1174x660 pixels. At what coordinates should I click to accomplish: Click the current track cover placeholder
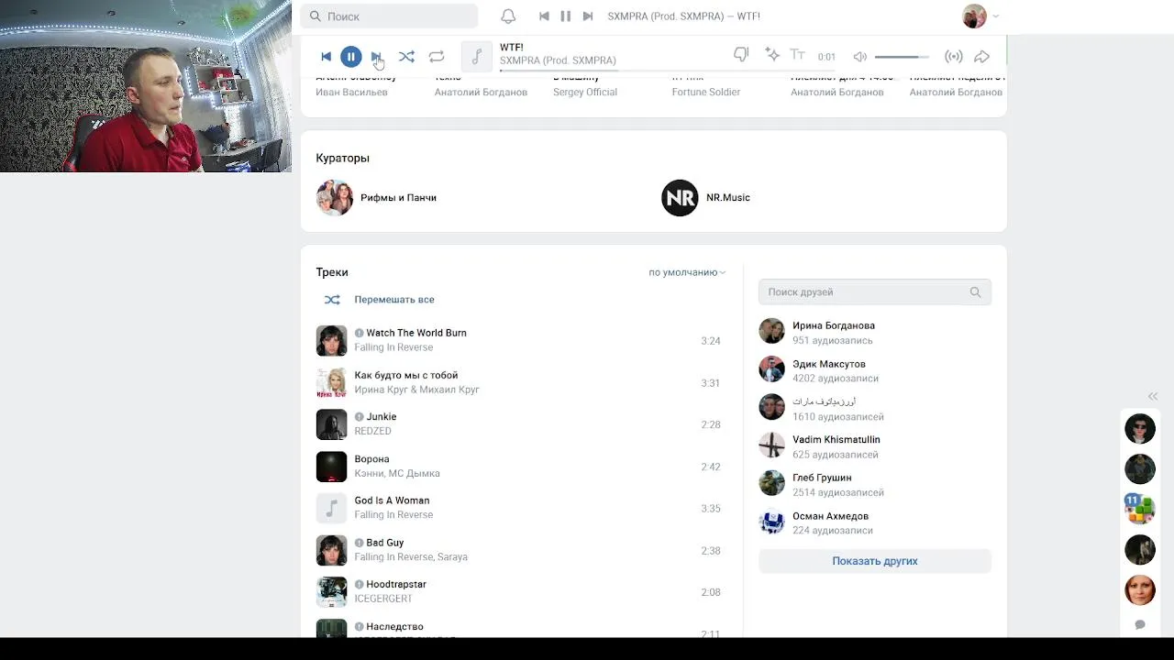477,57
